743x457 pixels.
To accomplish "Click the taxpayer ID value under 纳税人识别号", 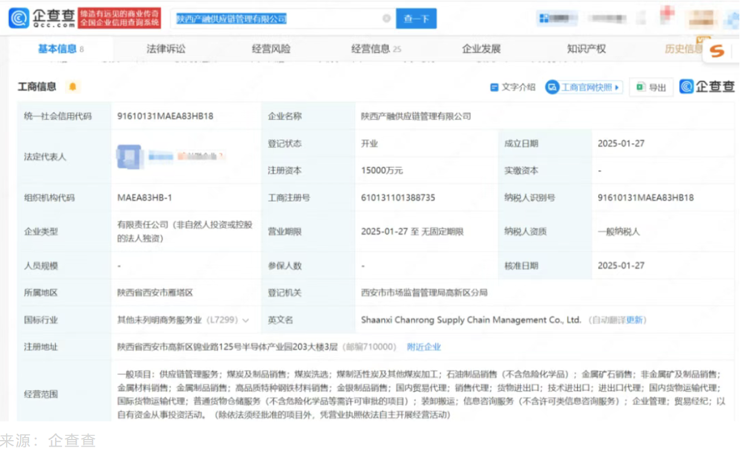I will pyautogui.click(x=646, y=197).
